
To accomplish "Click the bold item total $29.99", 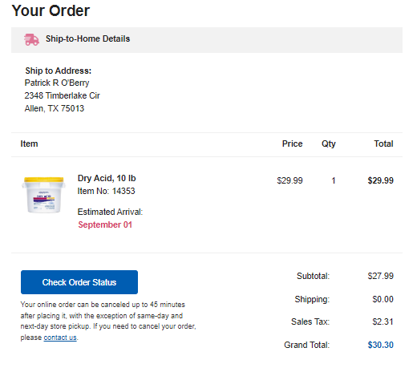I will [x=381, y=180].
